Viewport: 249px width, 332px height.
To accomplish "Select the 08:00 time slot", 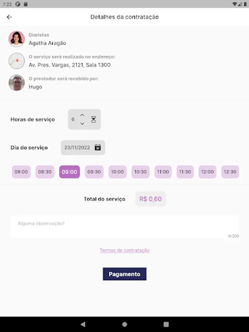I will [x=21, y=172].
